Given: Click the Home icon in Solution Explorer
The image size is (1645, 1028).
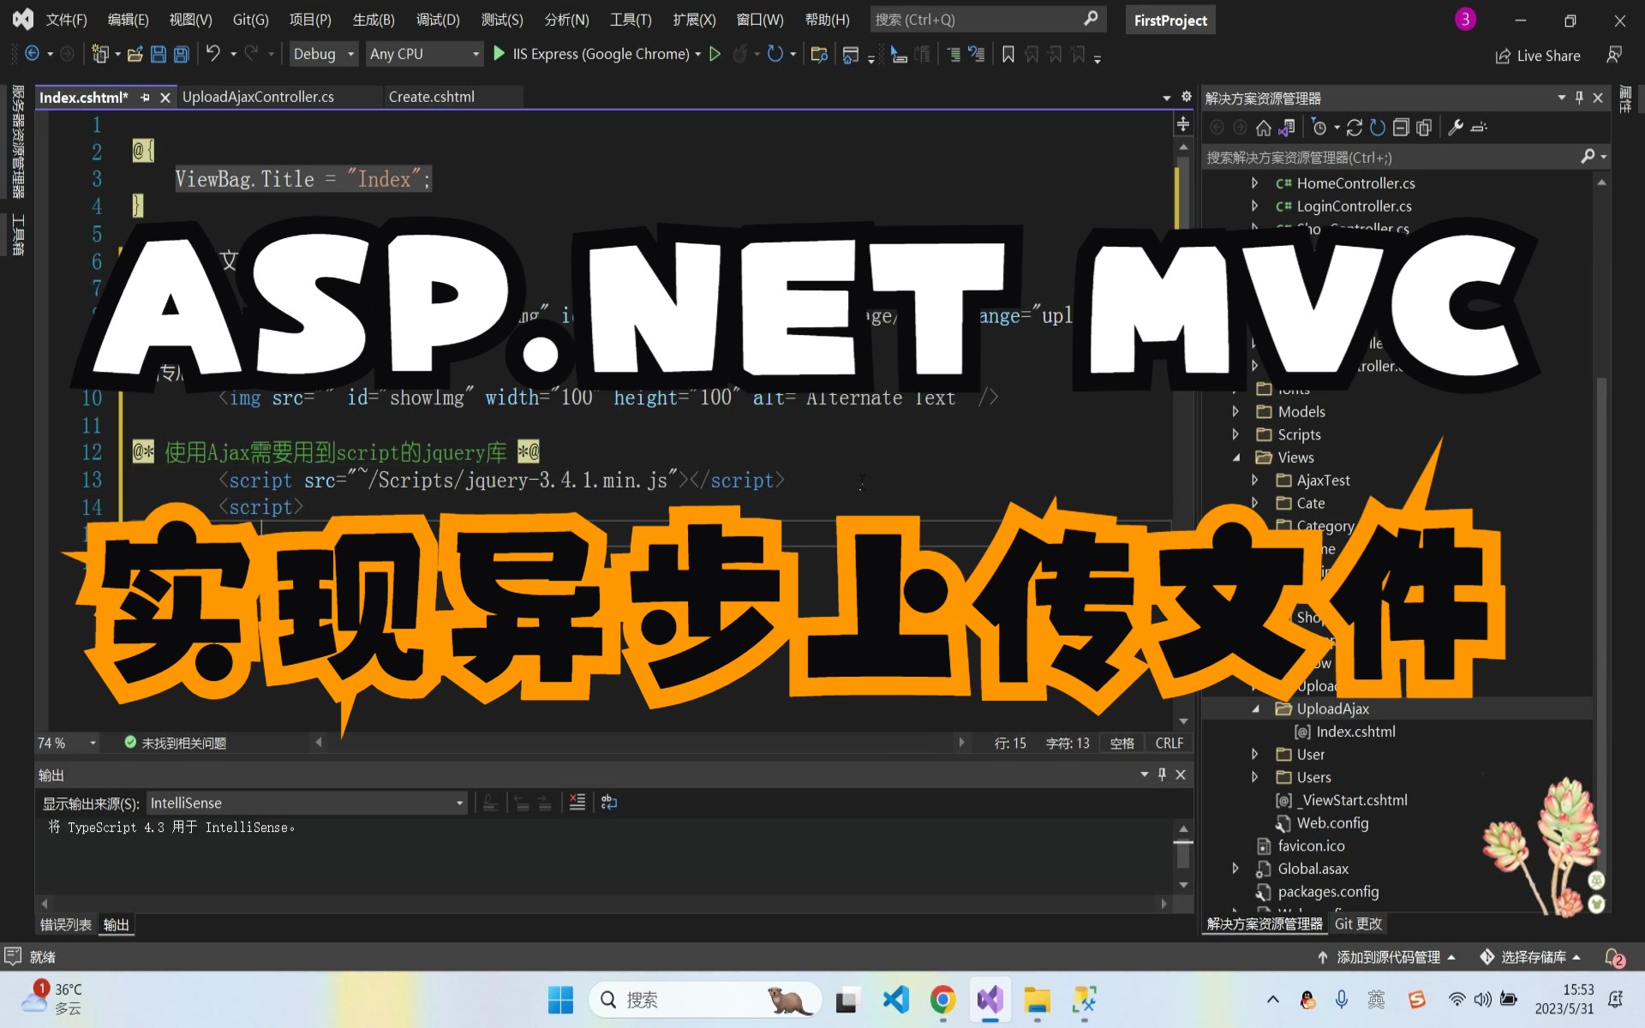Looking at the screenshot, I should click(x=1263, y=128).
